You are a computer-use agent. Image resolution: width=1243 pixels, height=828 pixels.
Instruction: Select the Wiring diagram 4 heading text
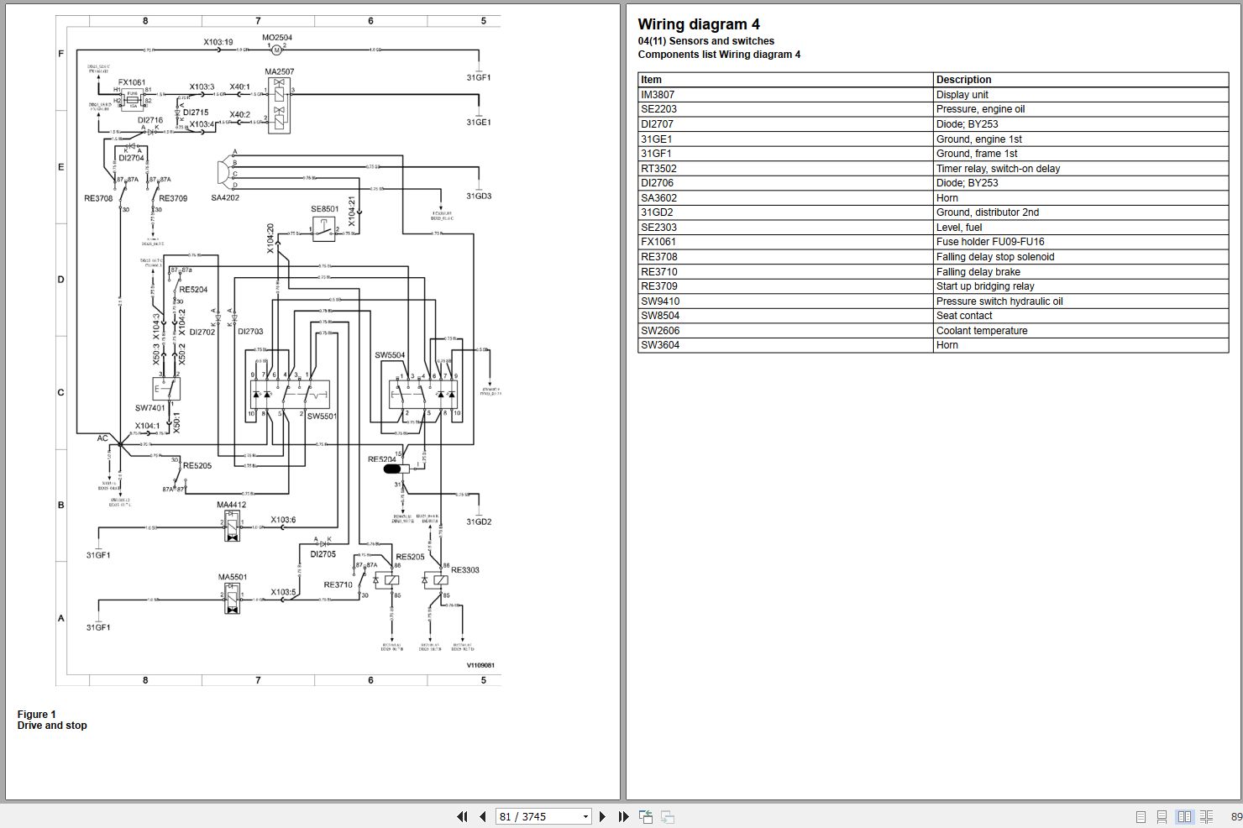click(x=698, y=24)
